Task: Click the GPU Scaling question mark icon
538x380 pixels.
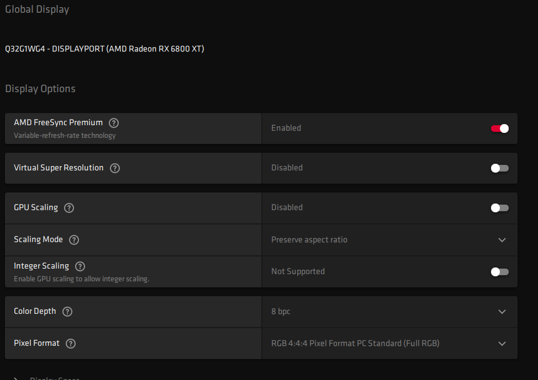Action: pos(69,208)
